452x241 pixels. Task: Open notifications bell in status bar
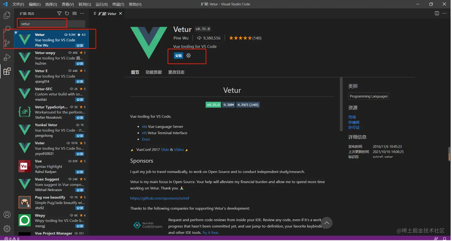445,239
